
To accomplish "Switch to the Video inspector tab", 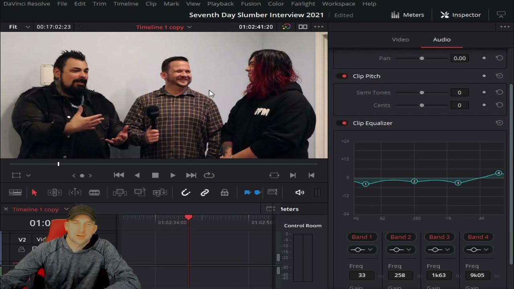I will (x=400, y=39).
